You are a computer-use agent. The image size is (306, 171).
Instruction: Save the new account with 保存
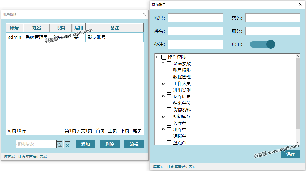click(290, 154)
